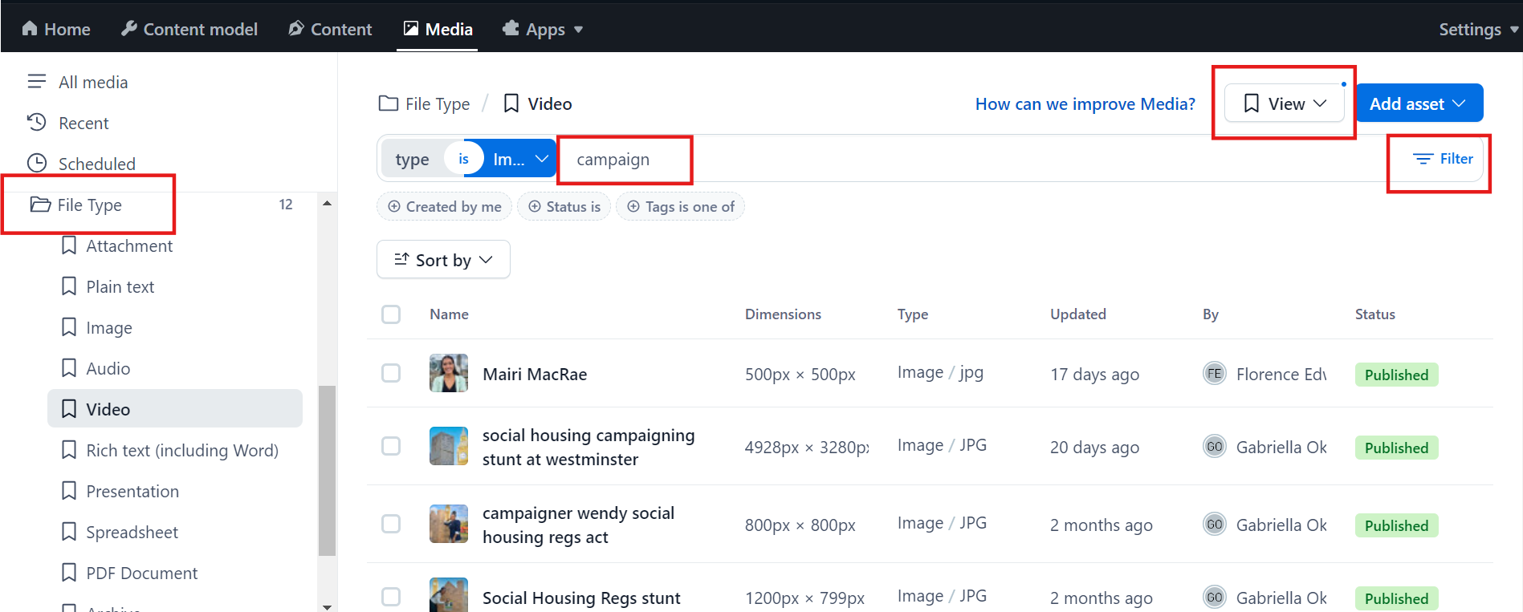Open the Sort by dropdown

coord(443,259)
